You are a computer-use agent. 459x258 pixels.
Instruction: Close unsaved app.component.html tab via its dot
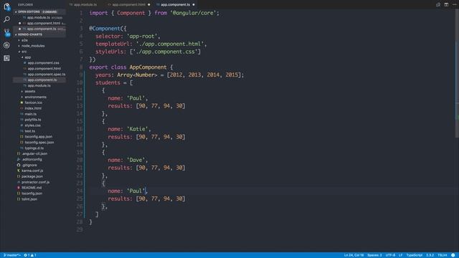149,4
